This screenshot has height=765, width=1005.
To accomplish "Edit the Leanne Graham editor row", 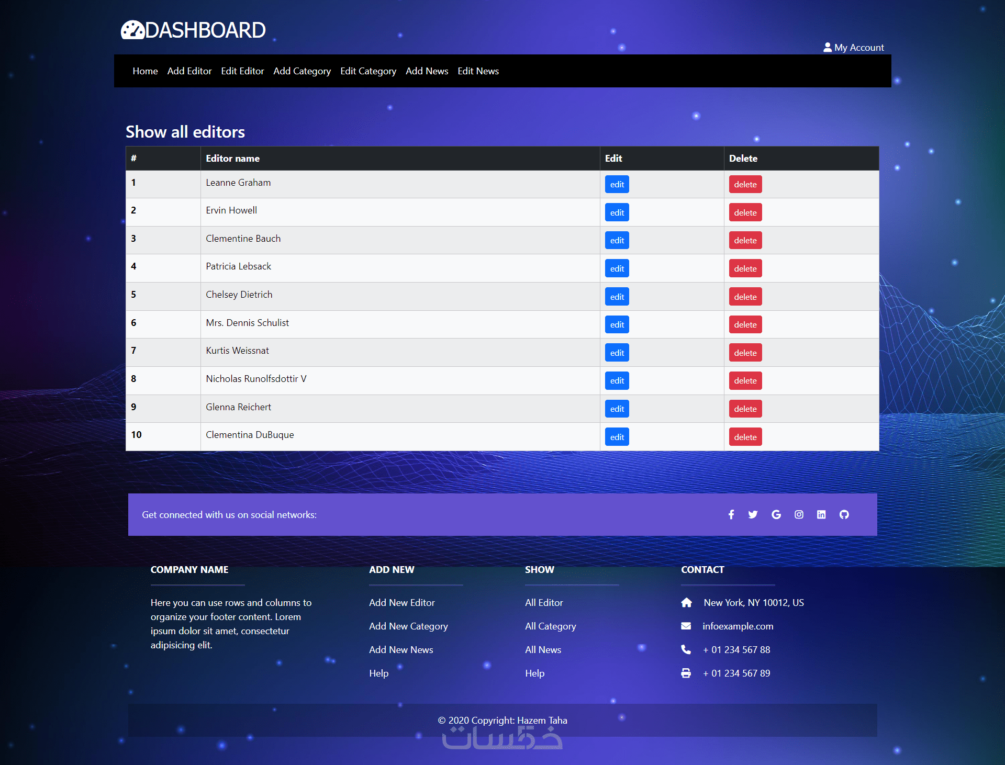I will point(617,184).
